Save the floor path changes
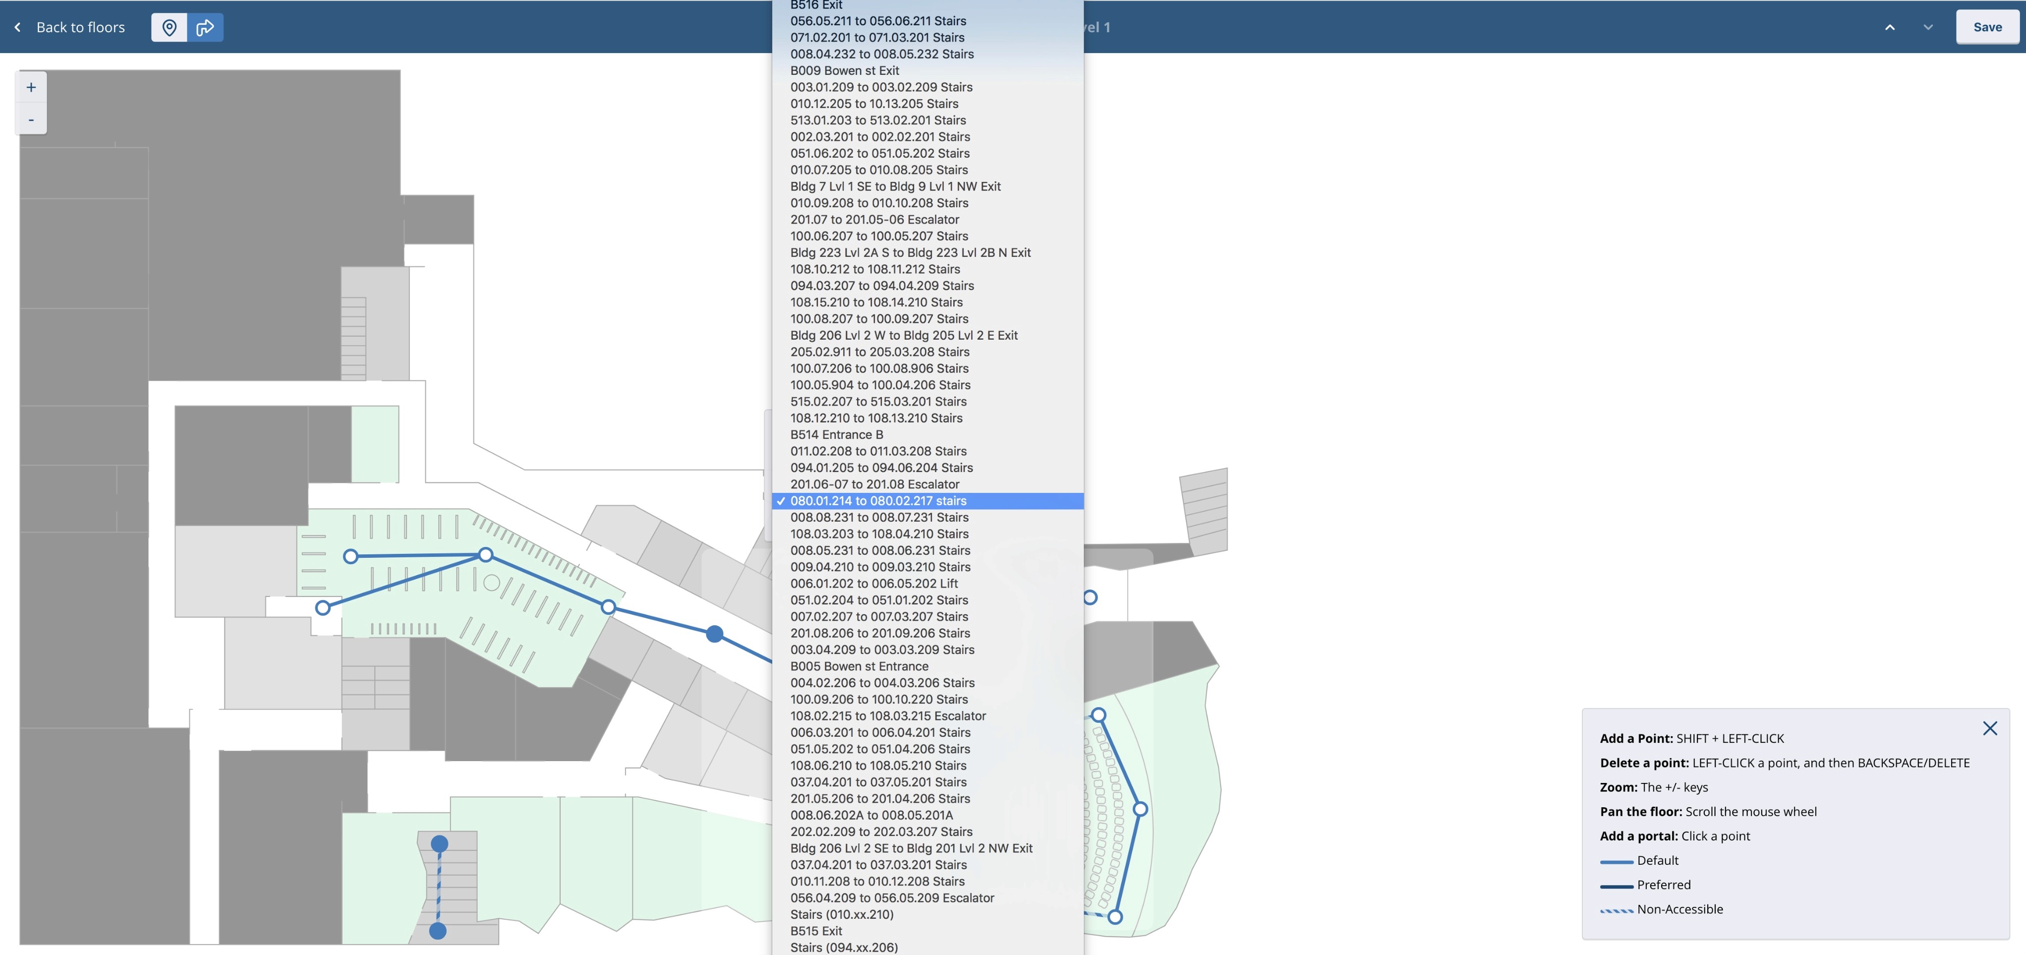This screenshot has height=955, width=2026. tap(1987, 28)
